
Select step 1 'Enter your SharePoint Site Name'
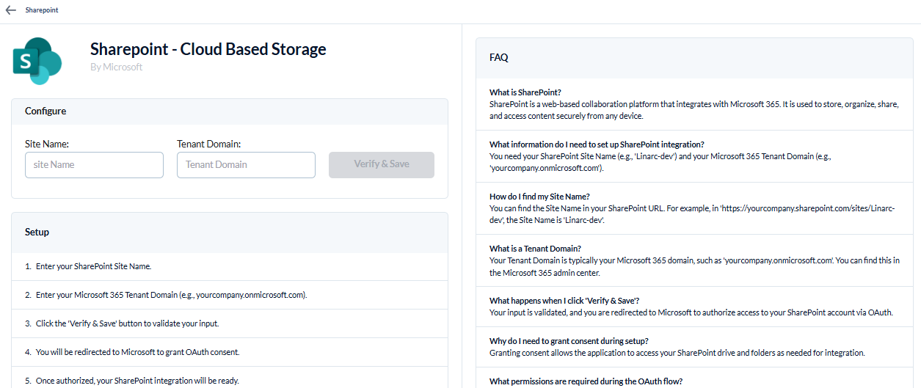point(229,267)
